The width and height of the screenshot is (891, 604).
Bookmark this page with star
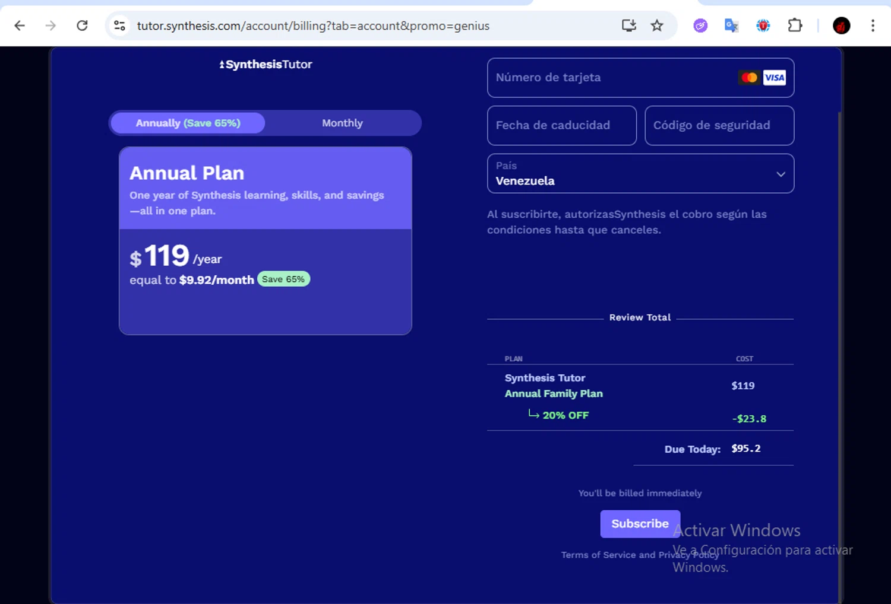(656, 26)
